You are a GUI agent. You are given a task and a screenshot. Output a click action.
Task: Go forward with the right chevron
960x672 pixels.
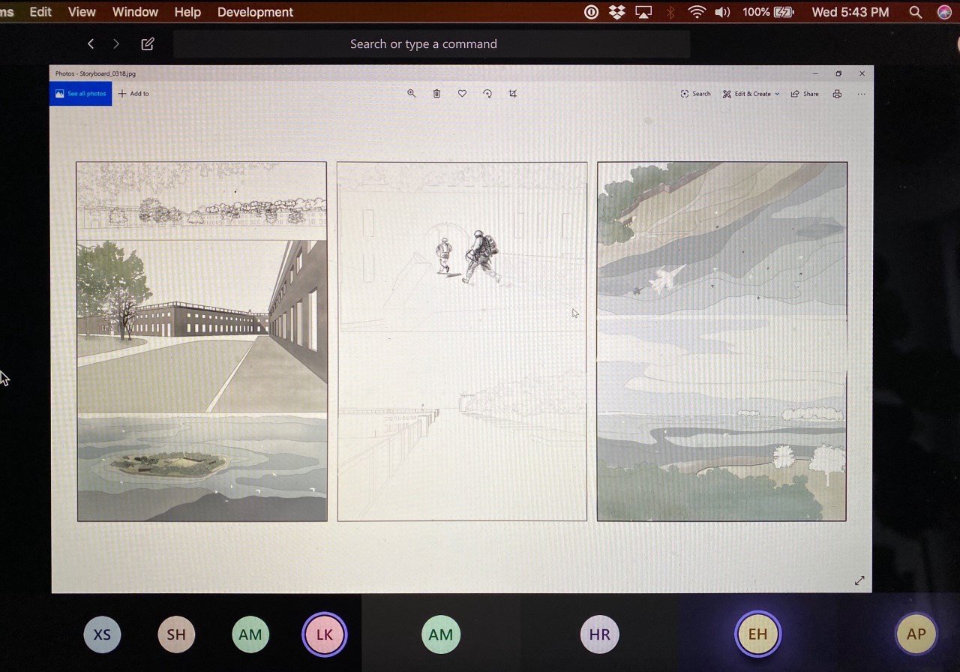(x=115, y=44)
